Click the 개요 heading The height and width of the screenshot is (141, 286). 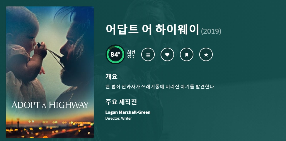click(x=111, y=77)
